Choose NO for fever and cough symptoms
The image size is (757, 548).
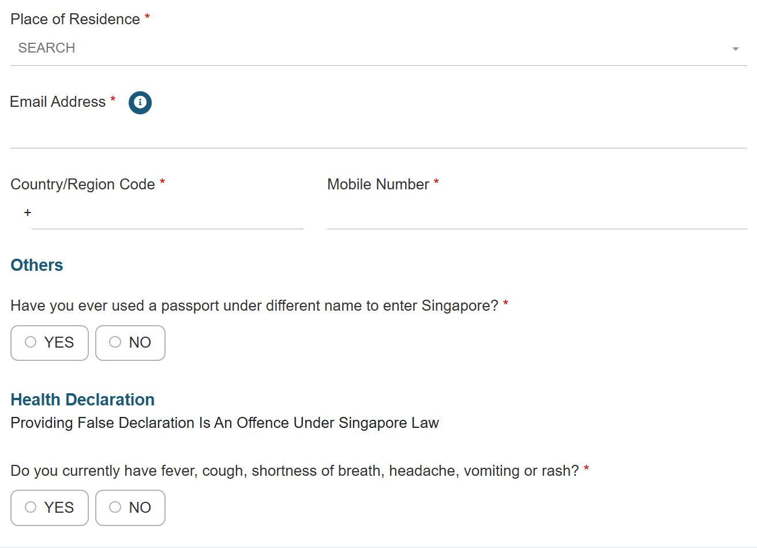(x=130, y=508)
